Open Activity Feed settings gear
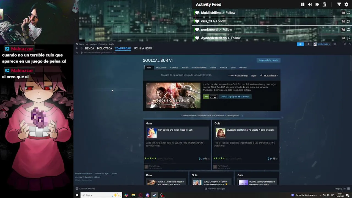 click(x=346, y=4)
